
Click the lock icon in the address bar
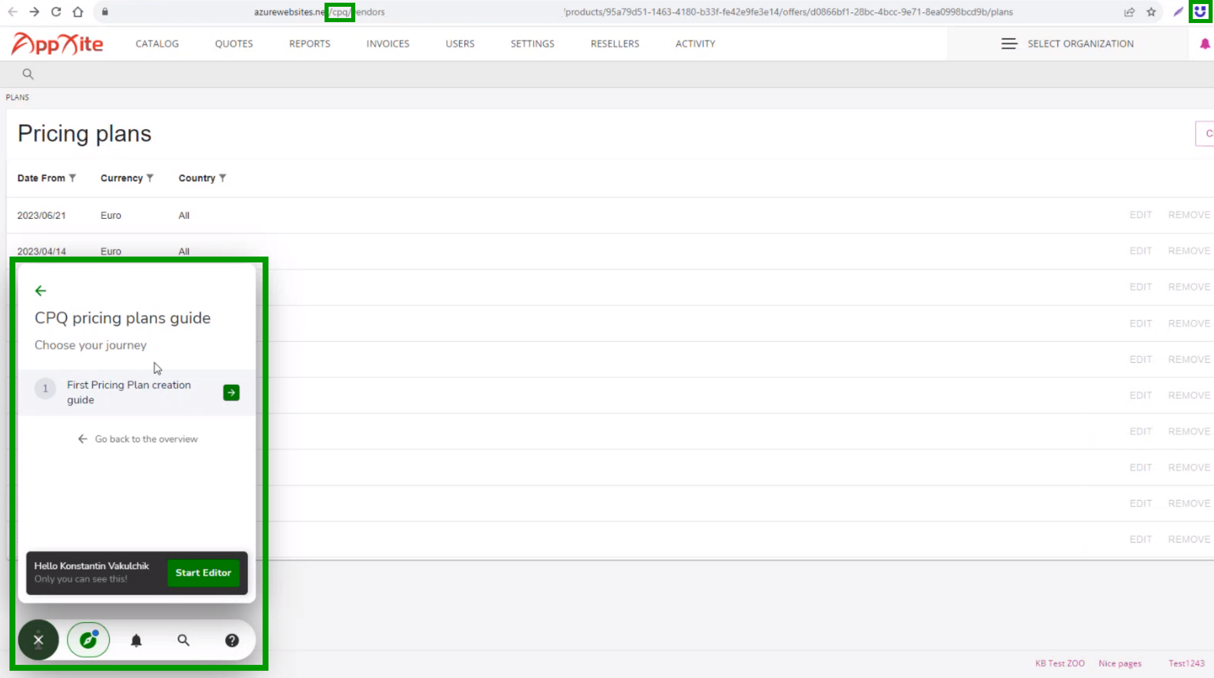105,12
